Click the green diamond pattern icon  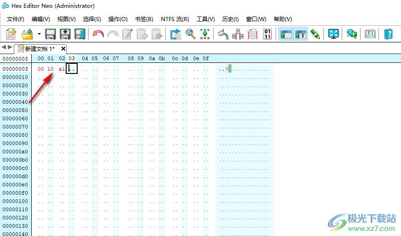[205, 34]
